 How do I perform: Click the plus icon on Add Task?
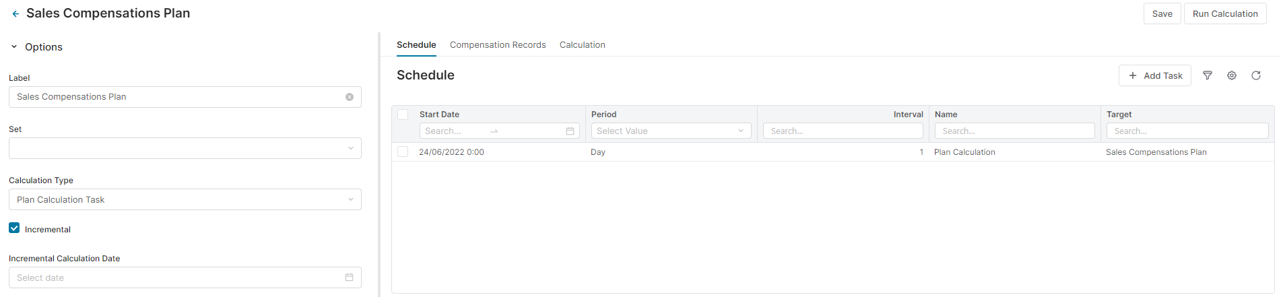tap(1133, 75)
